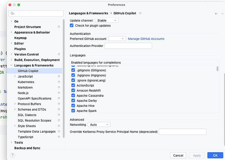Expand the JavaScript subnode
Screen dimensions: 225x160
(15, 76)
